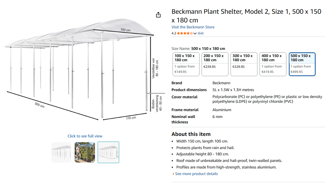Click the share icon above product image
This screenshot has height=184, width=330.
point(158,15)
